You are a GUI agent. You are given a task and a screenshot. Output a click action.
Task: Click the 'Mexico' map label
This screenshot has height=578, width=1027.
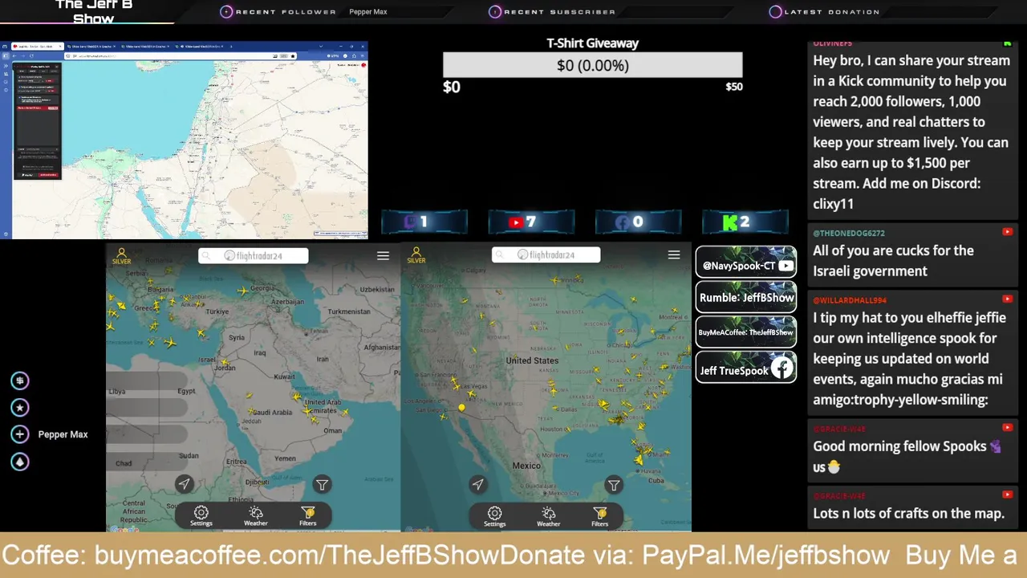tap(526, 466)
